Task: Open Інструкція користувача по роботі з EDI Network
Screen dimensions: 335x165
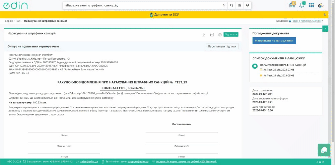Action: click(186, 162)
